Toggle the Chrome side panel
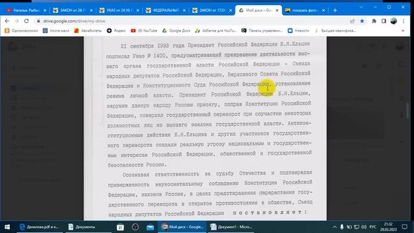The height and width of the screenshot is (233, 414). coord(384,21)
